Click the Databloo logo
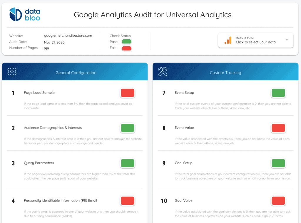The width and height of the screenshot is (301, 223). click(25, 14)
